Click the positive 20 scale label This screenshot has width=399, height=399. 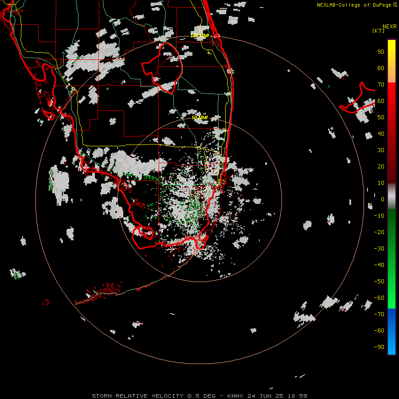(381, 166)
